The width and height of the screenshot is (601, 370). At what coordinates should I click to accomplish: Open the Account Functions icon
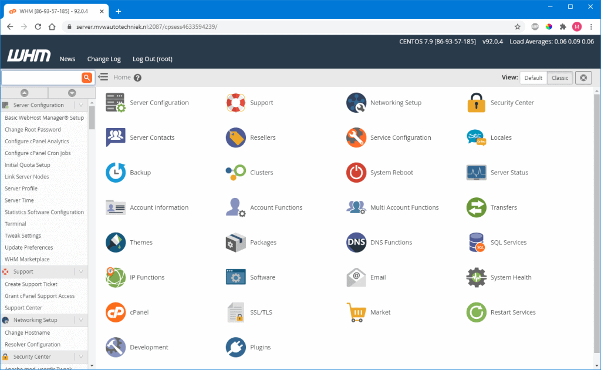point(236,207)
